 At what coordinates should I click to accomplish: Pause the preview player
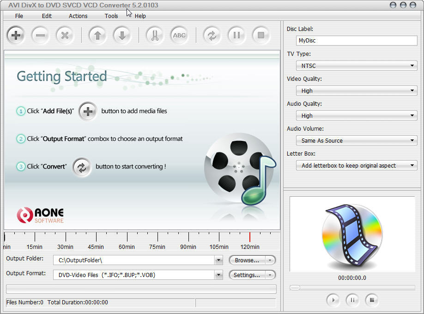click(x=352, y=300)
